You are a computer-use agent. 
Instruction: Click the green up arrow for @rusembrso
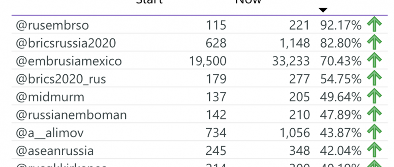click(x=374, y=24)
